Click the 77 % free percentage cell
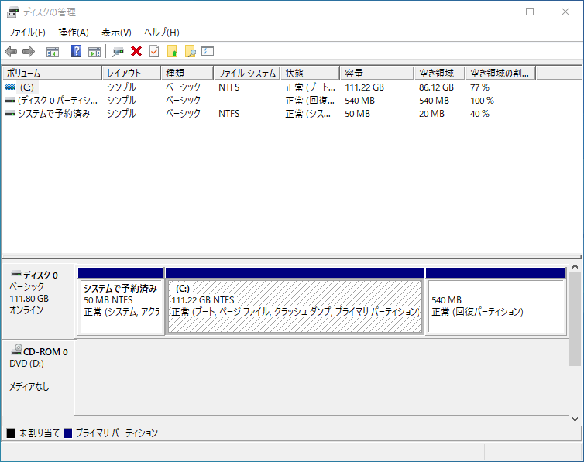The height and width of the screenshot is (462, 584). tap(479, 87)
